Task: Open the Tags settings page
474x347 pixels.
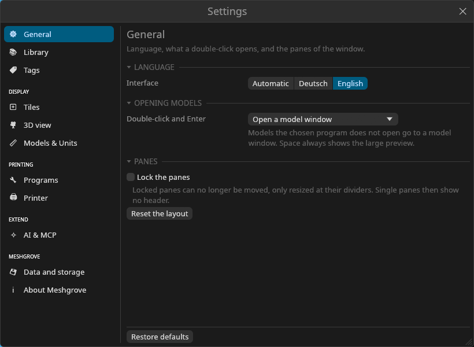Action: [59, 70]
